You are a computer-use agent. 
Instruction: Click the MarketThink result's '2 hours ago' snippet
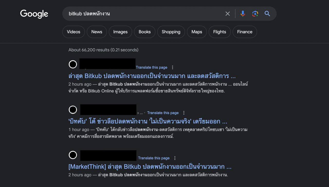pos(148,175)
